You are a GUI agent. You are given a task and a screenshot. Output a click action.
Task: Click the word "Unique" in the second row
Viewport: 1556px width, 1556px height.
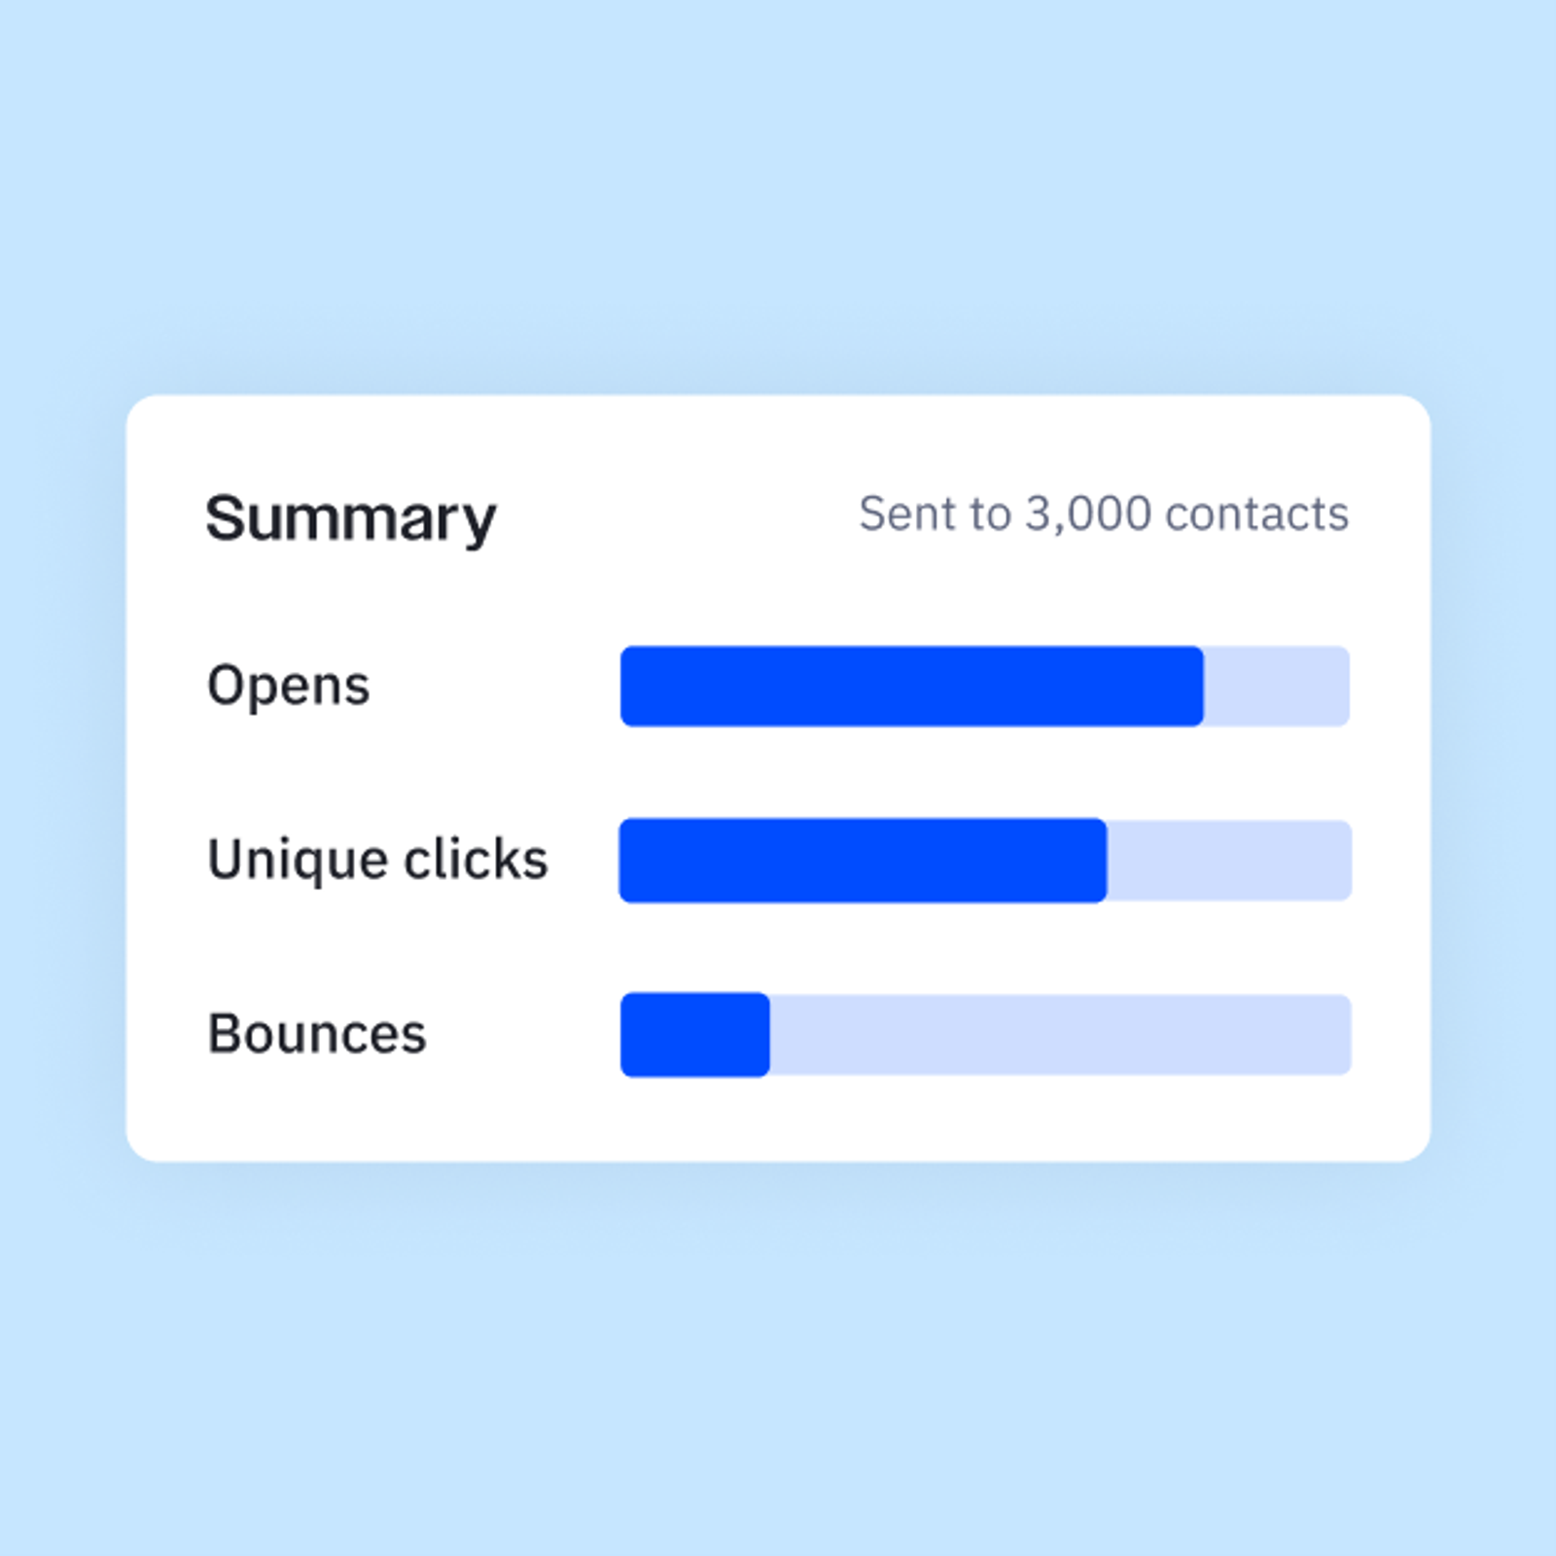point(298,860)
